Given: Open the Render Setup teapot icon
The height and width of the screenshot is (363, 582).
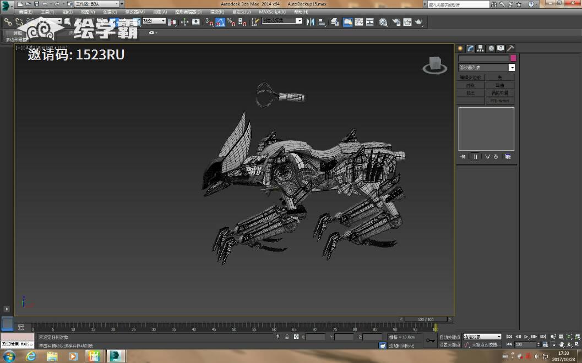Looking at the screenshot, I should 397,22.
